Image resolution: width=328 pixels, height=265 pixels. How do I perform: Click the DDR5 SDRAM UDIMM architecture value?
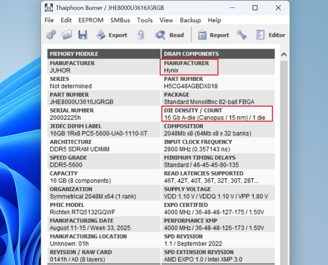[x=80, y=149]
